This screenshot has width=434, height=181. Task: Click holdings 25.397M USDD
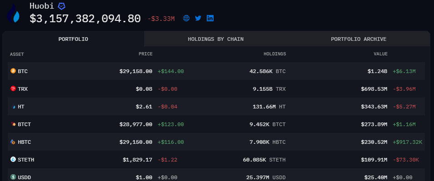pos(266,177)
